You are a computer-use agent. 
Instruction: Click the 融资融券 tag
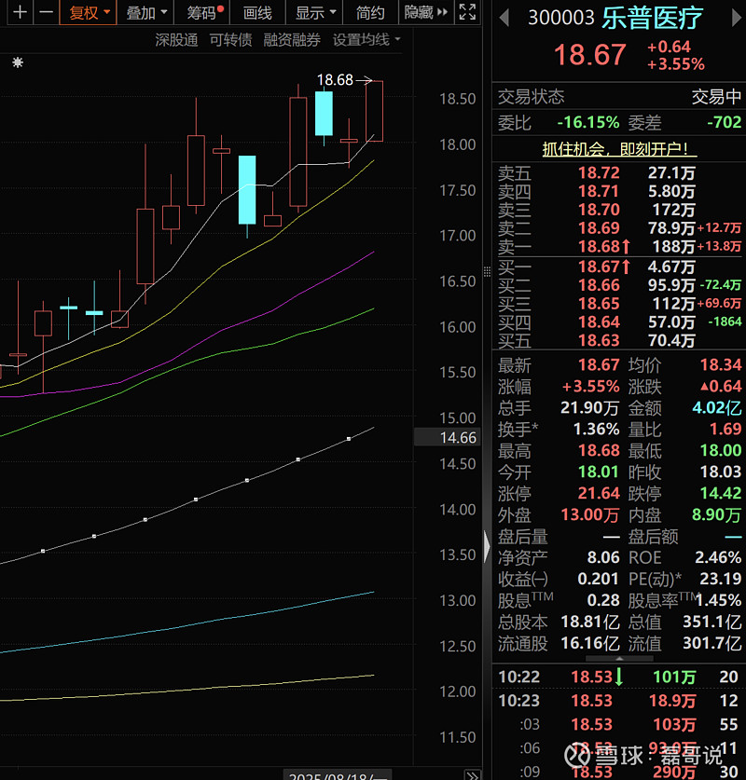tap(292, 40)
